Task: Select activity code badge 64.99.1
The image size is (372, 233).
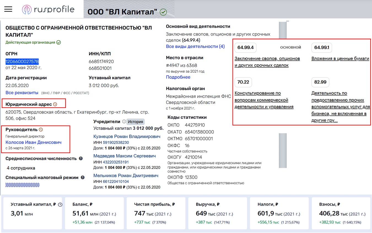Action: pos(322,48)
